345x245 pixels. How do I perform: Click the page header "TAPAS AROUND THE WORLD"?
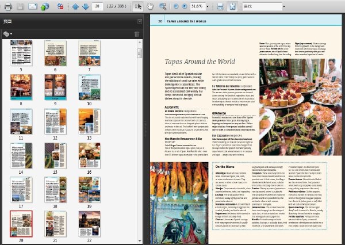(186, 21)
